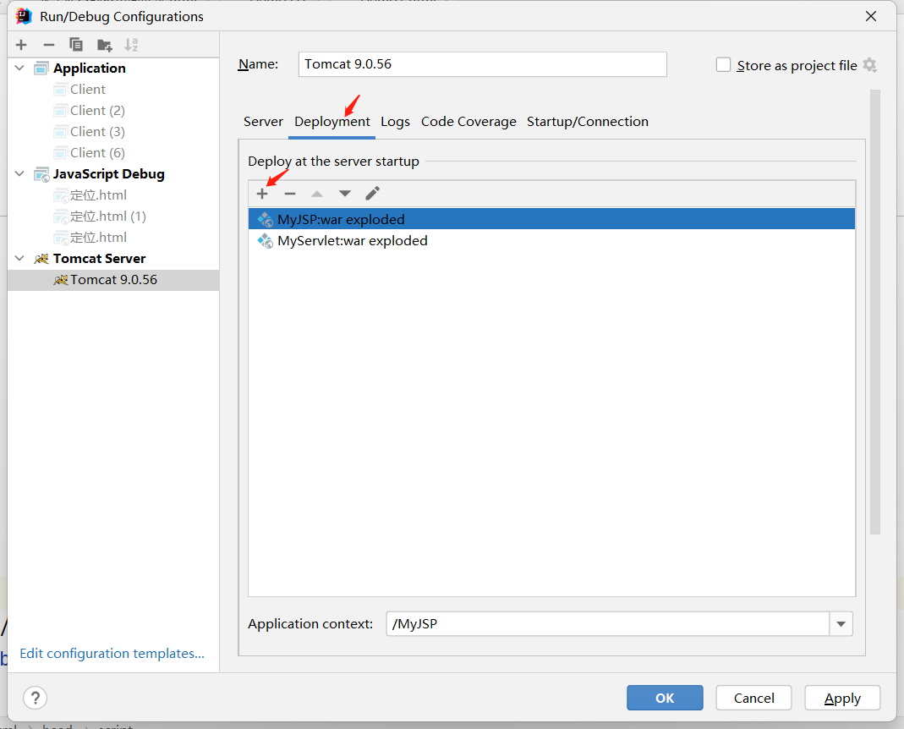
Task: Remove the selected run configuration
Action: pyautogui.click(x=49, y=45)
